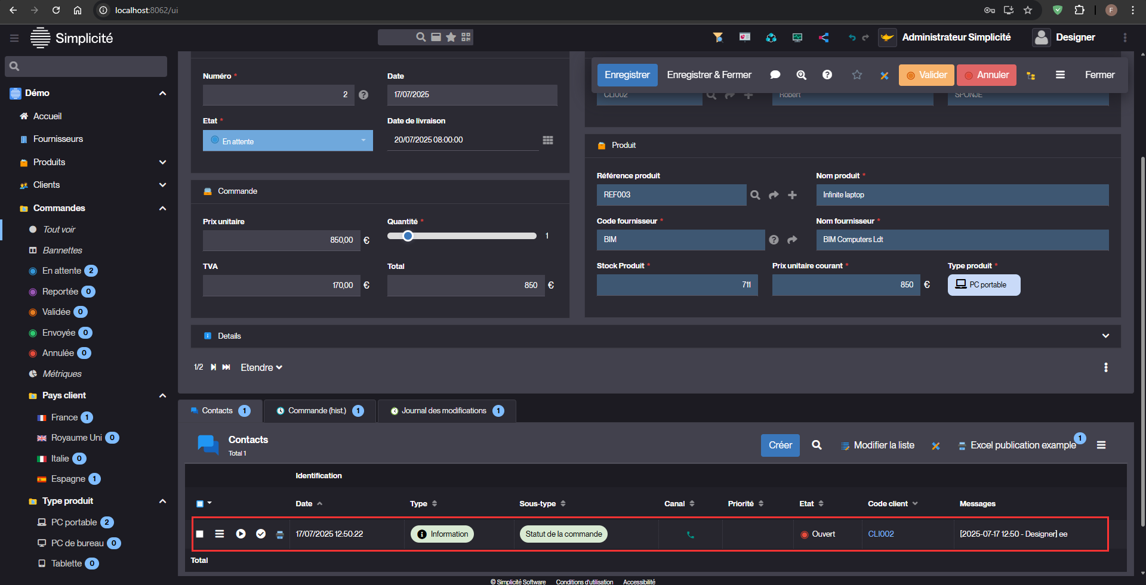This screenshot has width=1146, height=585.
Task: Click the Quantité slider handle
Action: click(408, 236)
